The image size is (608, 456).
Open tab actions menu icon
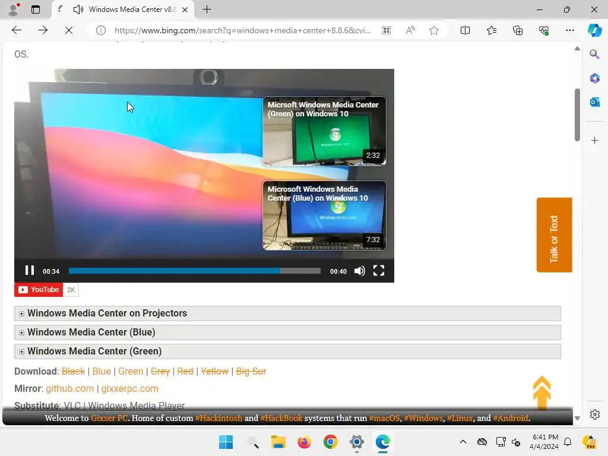click(36, 9)
